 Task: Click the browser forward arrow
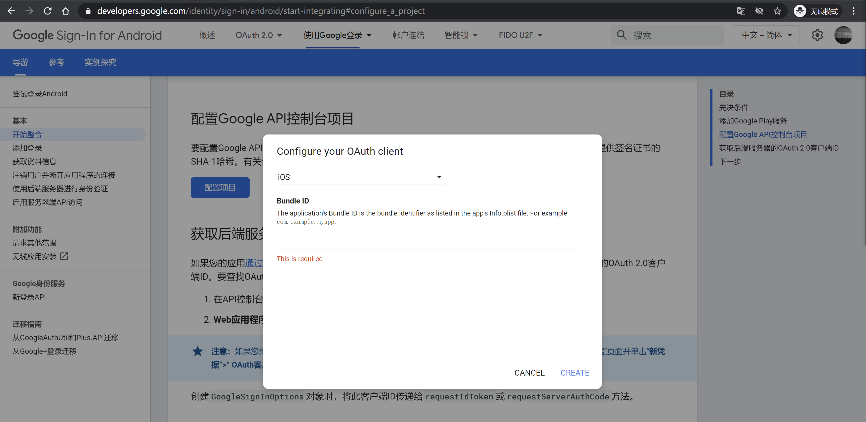tap(30, 11)
